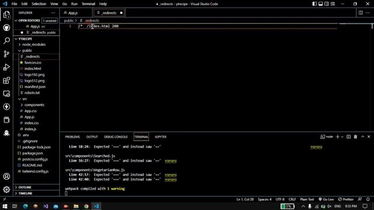Split the terminal panel
The image size is (374, 210).
point(348,136)
